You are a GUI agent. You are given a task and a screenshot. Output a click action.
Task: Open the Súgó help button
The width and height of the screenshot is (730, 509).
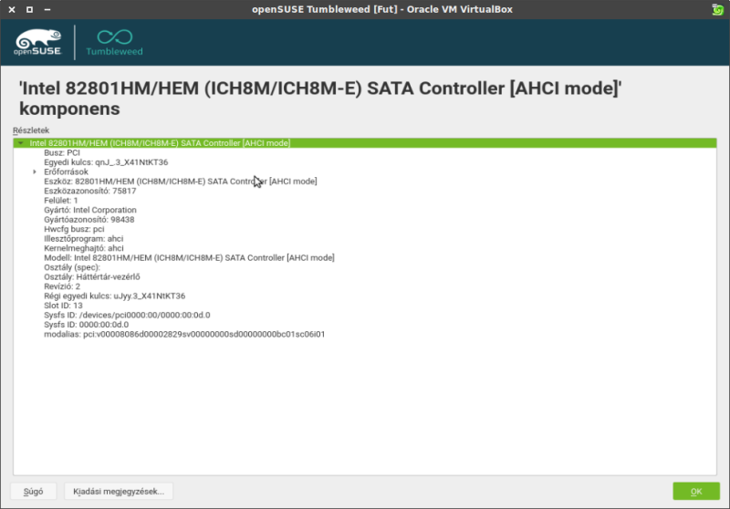point(34,492)
